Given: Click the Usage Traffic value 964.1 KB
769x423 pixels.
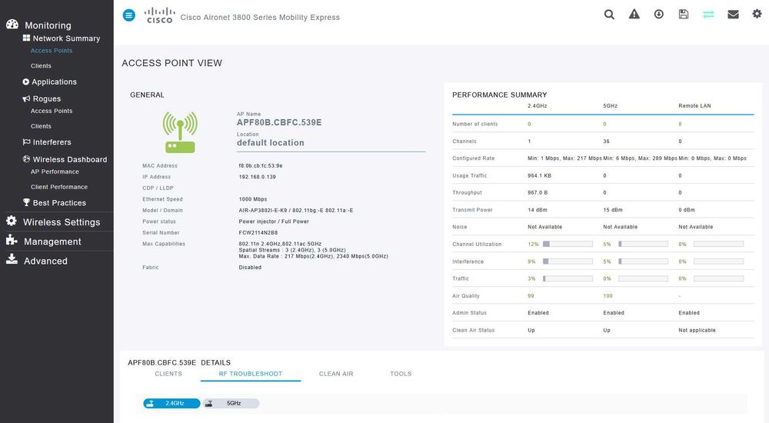Looking at the screenshot, I should pos(540,175).
